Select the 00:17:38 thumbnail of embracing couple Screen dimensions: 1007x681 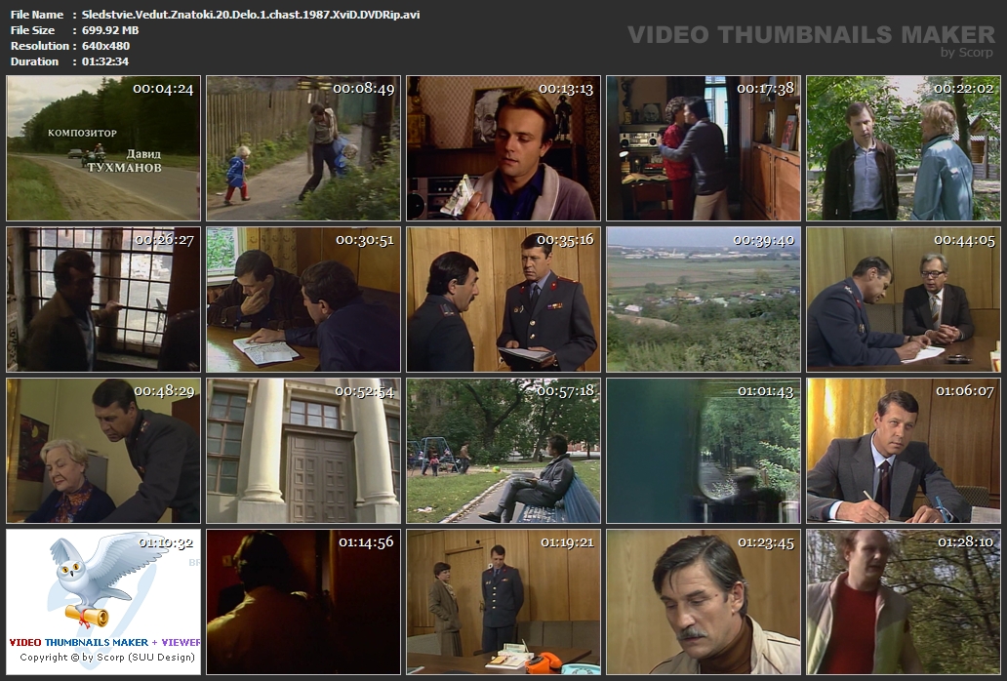(x=704, y=148)
